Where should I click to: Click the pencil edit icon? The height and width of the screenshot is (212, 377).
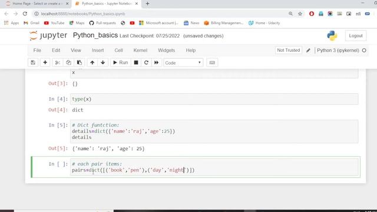308,51
